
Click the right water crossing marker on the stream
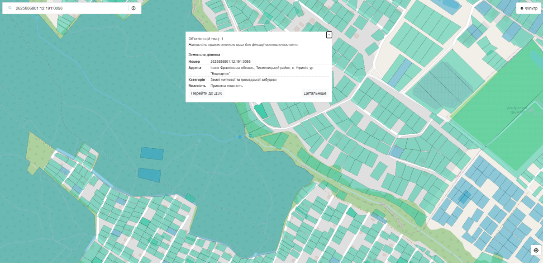click(250, 135)
